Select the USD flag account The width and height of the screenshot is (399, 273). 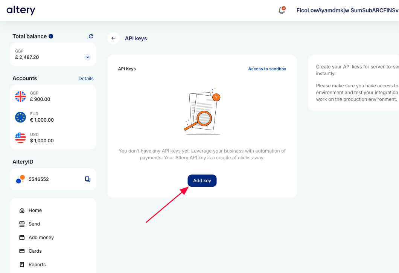point(20,138)
